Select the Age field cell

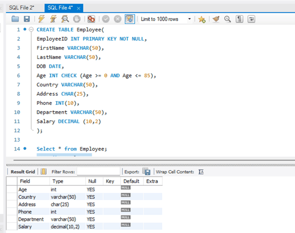pos(33,189)
